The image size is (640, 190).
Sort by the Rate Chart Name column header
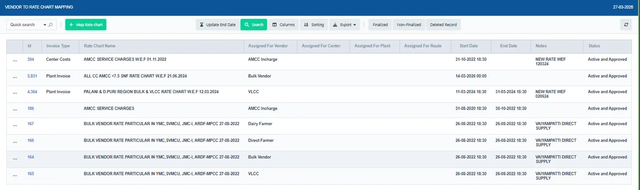[x=162, y=46]
